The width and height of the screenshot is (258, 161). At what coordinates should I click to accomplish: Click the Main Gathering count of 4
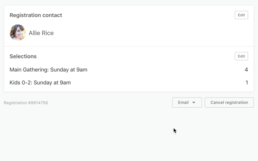tap(246, 70)
